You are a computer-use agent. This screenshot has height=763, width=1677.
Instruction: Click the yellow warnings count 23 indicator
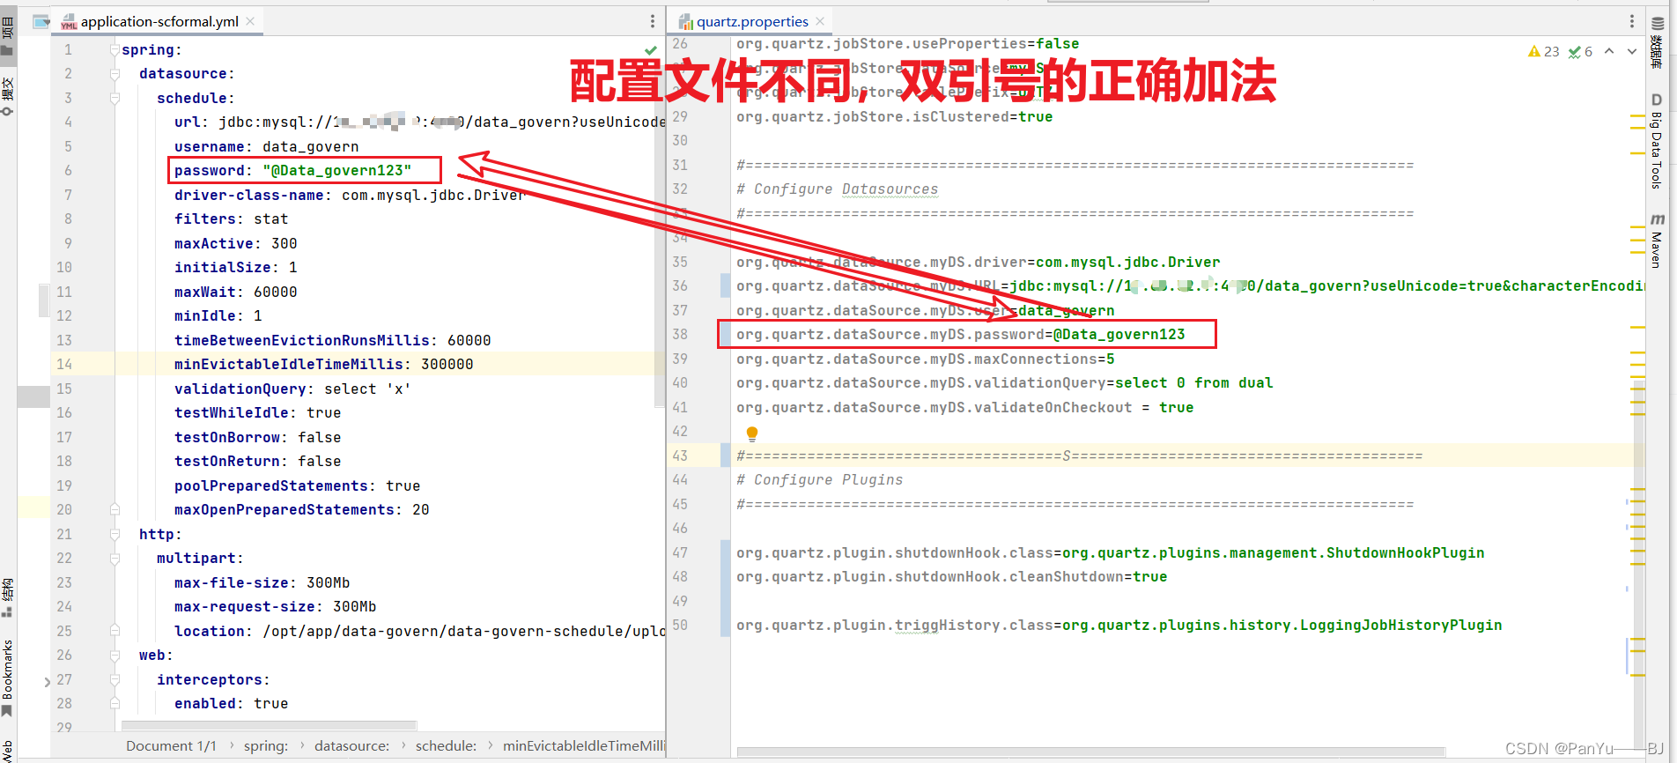[x=1543, y=51]
